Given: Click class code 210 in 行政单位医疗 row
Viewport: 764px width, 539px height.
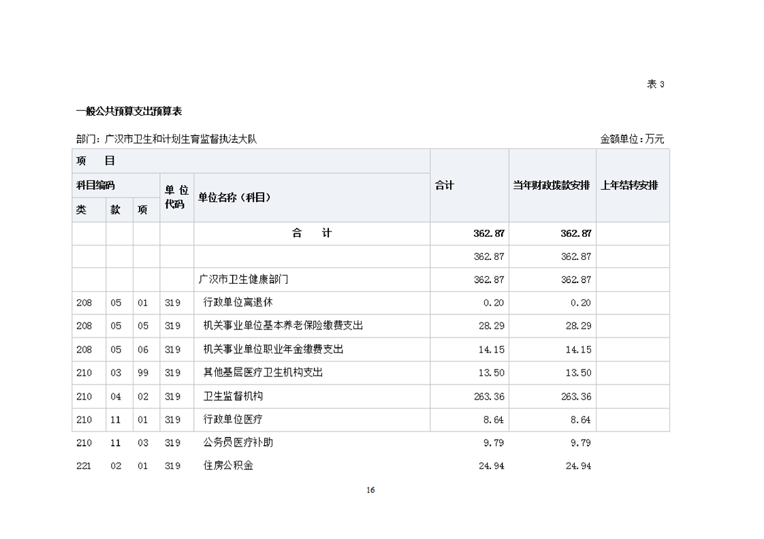Looking at the screenshot, I should click(84, 420).
